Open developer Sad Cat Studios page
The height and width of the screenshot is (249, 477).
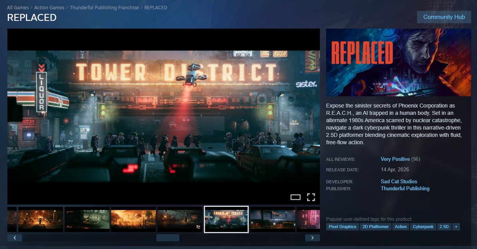tap(399, 182)
